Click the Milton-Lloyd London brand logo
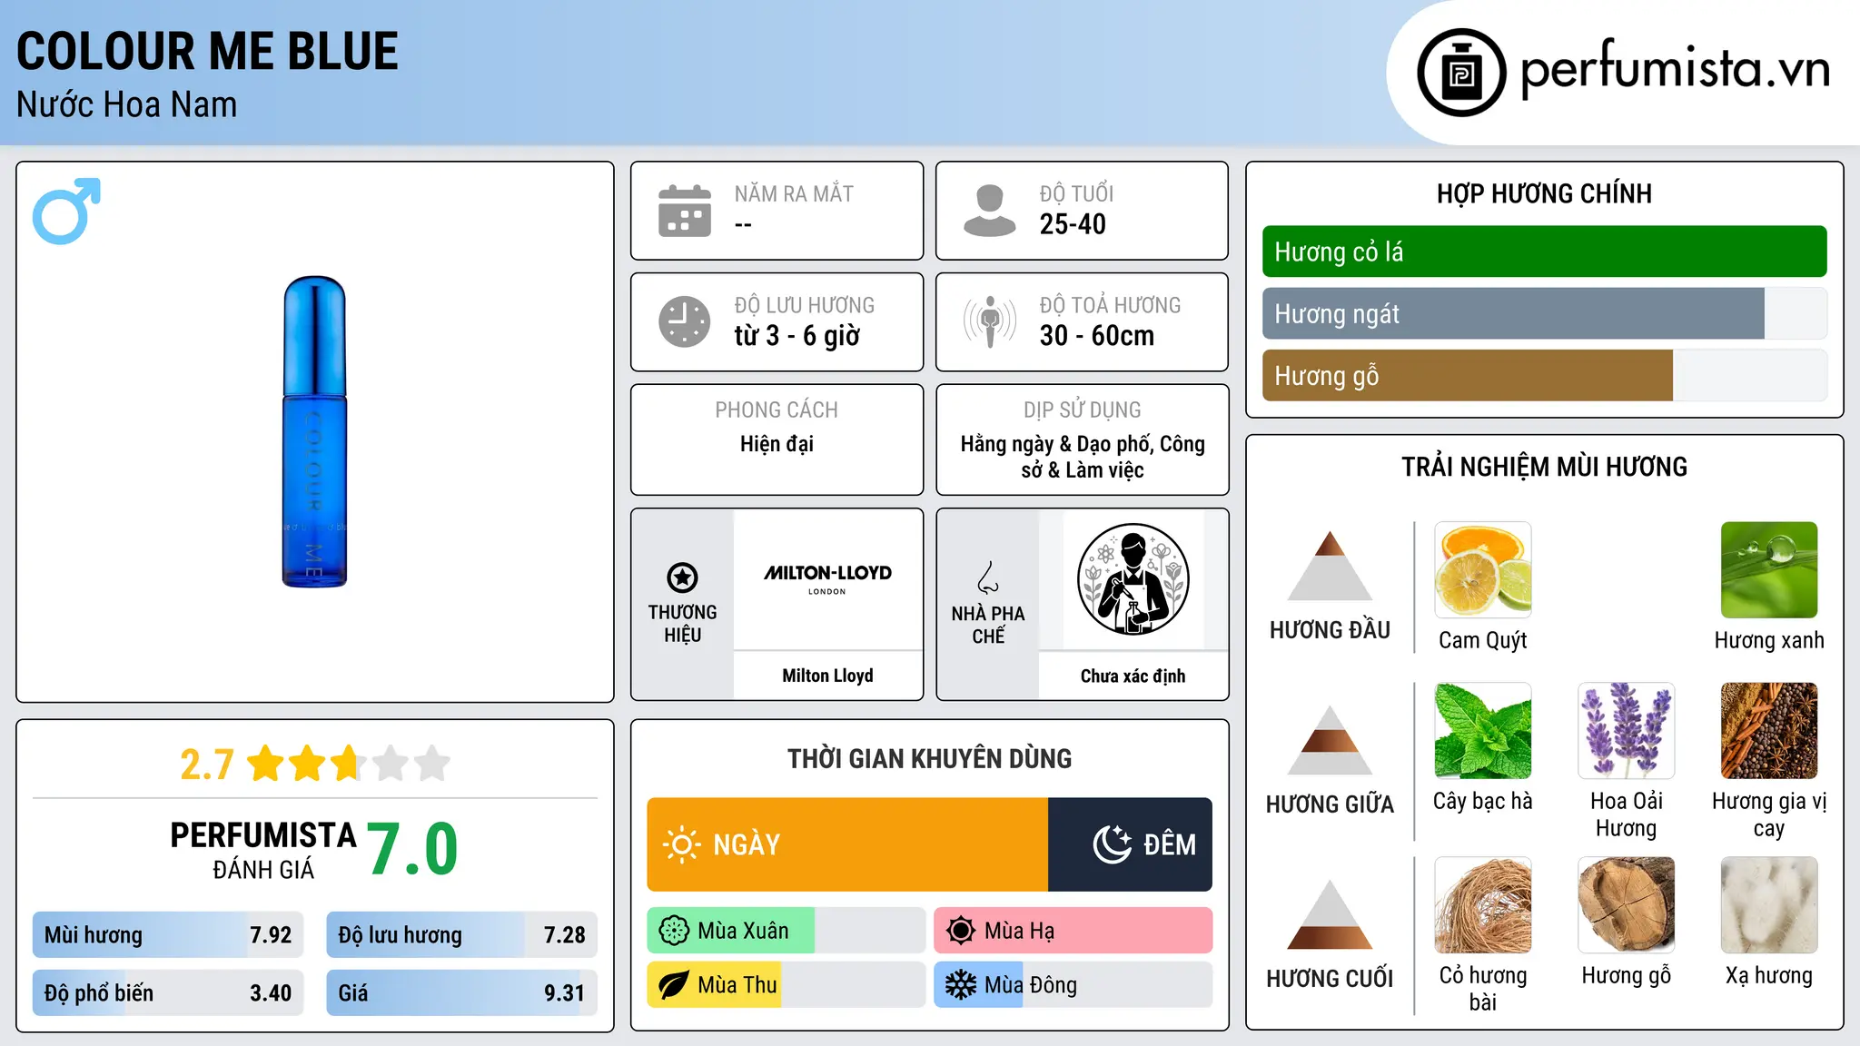Viewport: 1860px width, 1046px height. tap(827, 578)
